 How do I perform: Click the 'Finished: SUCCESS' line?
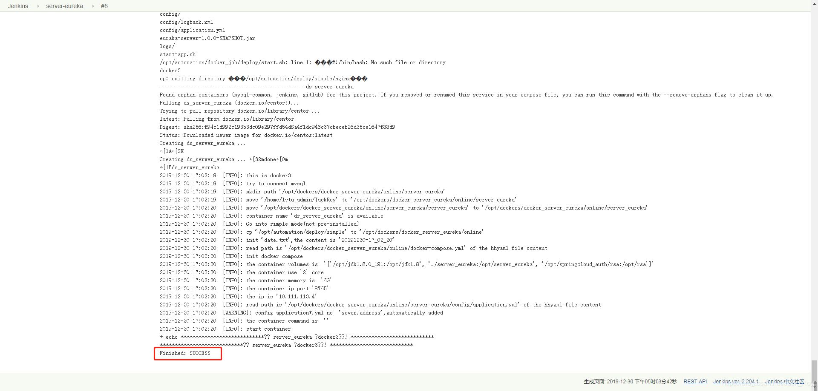tap(185, 353)
